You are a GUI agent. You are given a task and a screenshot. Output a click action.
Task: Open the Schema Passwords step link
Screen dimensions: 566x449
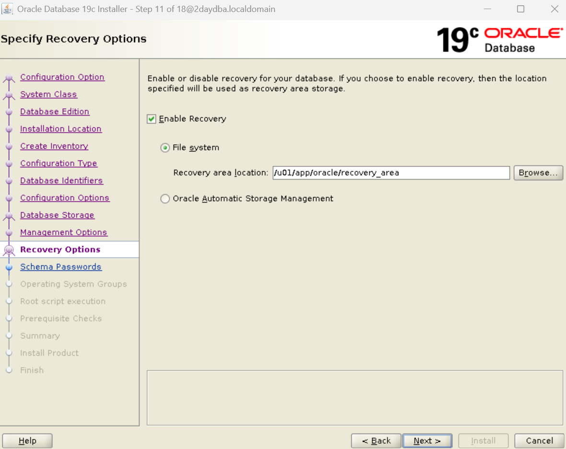pos(60,267)
